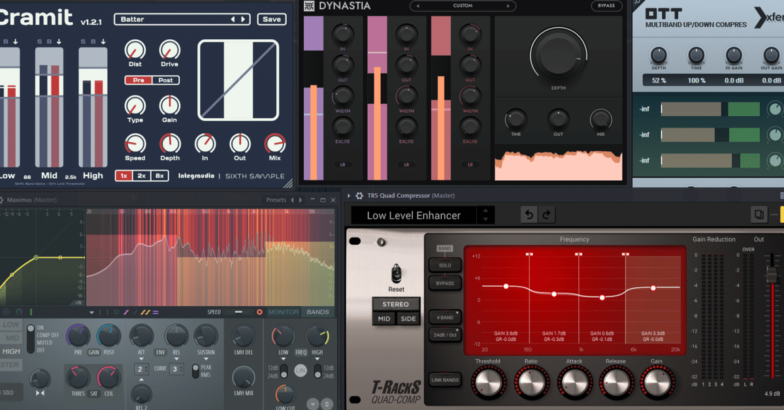Click the LIN button in Maximus
Image resolution: width=784 pixels, height=410 pixels.
[x=301, y=370]
